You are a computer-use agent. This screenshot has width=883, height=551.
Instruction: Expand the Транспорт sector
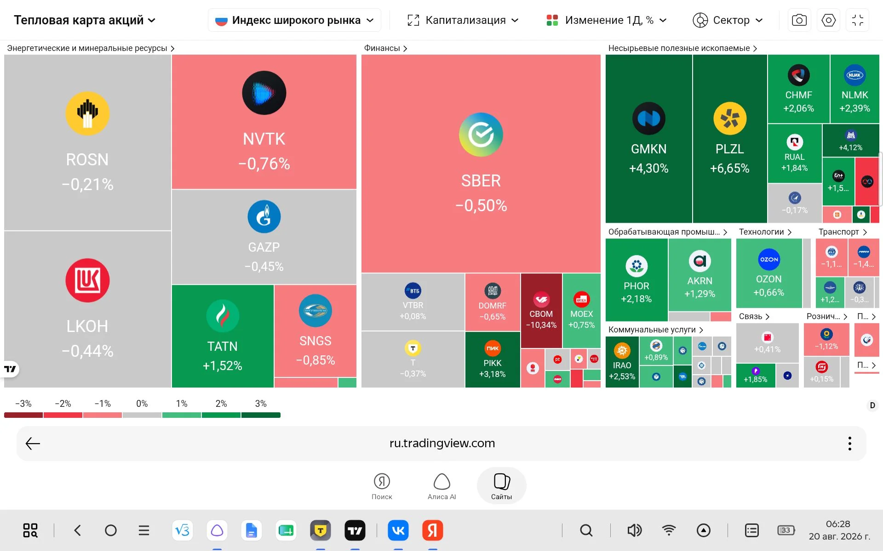[x=843, y=232]
